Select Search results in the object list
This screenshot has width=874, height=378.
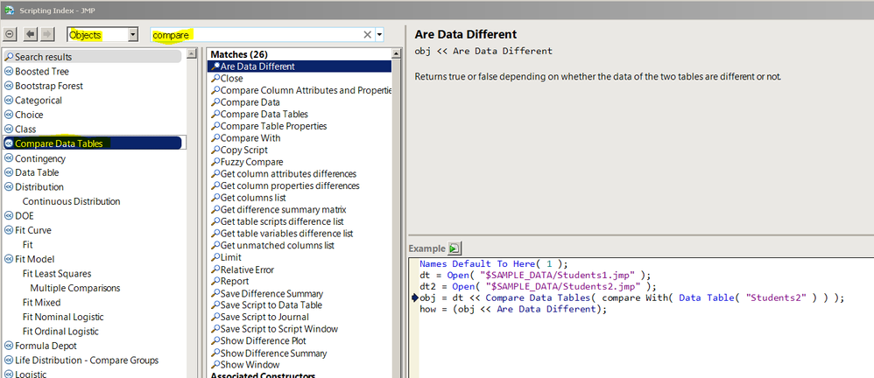click(x=93, y=57)
